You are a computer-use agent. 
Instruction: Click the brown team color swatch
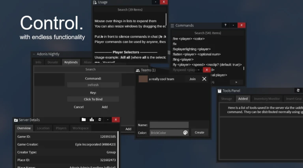[x=143, y=79]
